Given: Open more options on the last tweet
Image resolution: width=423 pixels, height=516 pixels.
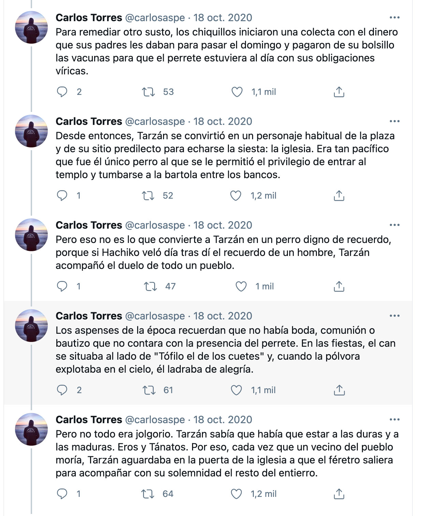Looking at the screenshot, I should click(394, 419).
